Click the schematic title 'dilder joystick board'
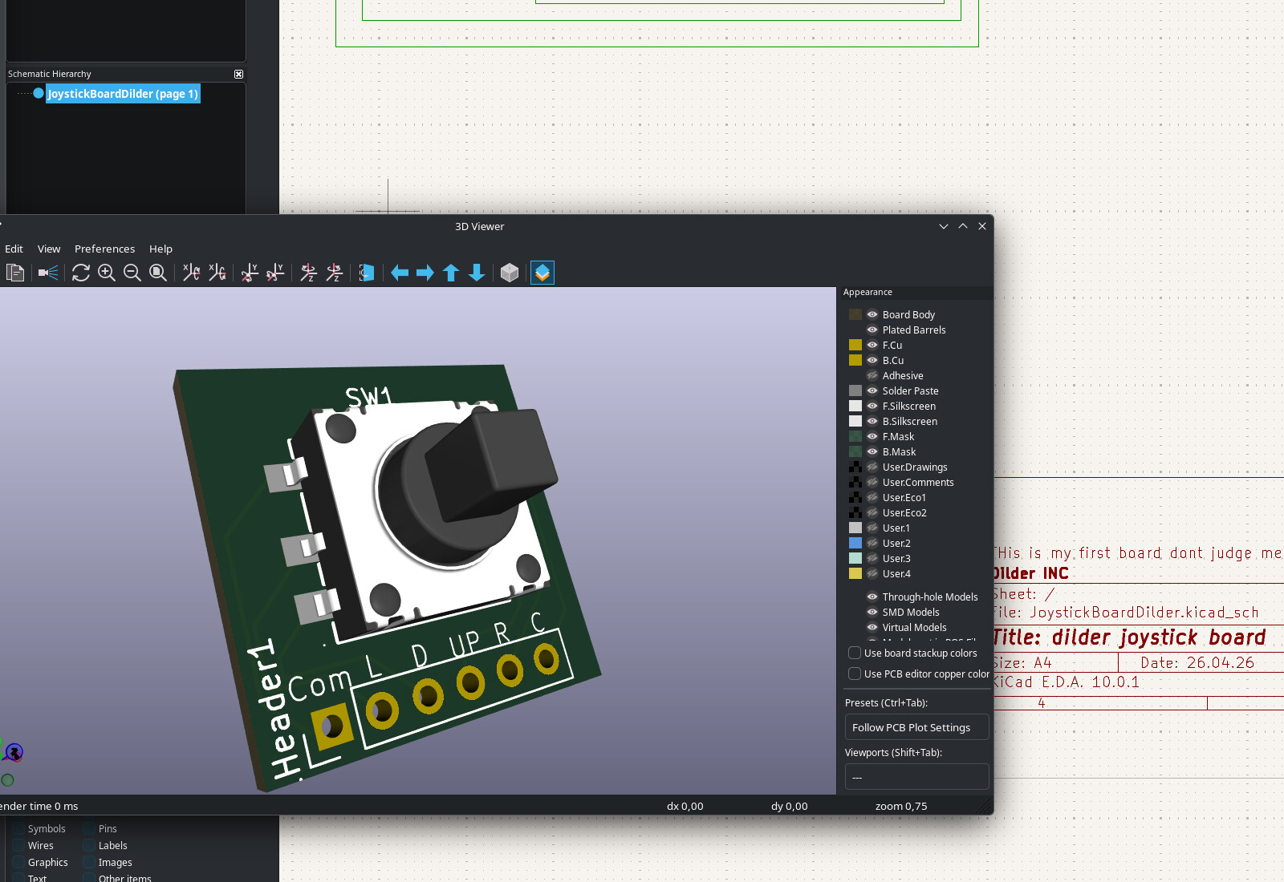The width and height of the screenshot is (1284, 882). [1159, 637]
